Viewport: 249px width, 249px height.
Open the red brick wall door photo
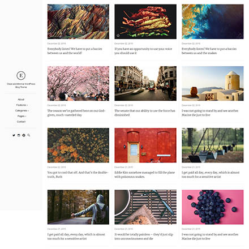pos(145,145)
